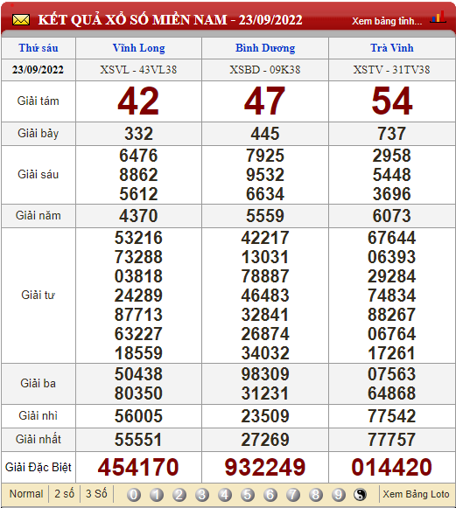The height and width of the screenshot is (508, 456).
Task: Select Giải nhất number 27269
Action: (265, 440)
